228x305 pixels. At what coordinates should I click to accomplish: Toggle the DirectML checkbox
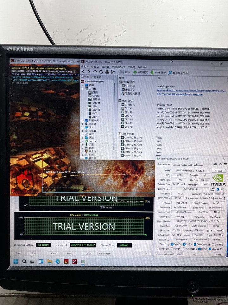(x=213, y=245)
